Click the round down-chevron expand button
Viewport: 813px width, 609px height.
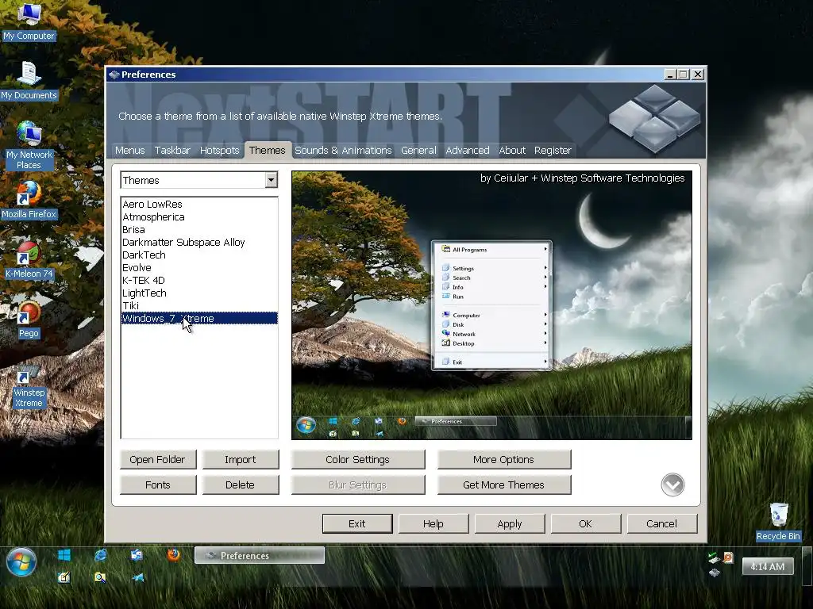[x=672, y=485]
